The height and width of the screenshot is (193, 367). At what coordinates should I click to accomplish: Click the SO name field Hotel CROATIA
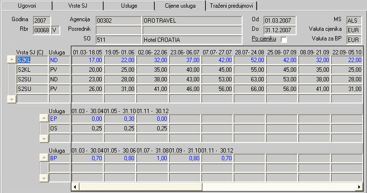pyautogui.click(x=191, y=39)
